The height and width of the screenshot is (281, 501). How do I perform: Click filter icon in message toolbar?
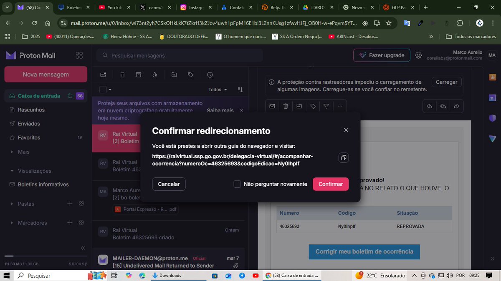tap(326, 107)
